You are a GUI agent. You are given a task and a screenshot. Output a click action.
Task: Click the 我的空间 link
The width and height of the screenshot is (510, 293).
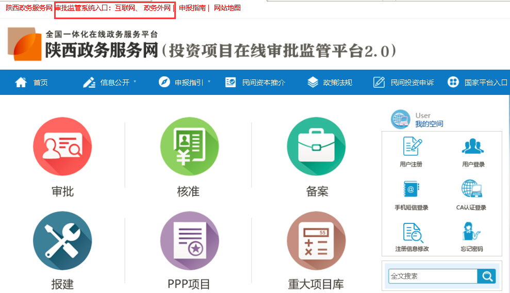pyautogui.click(x=429, y=124)
